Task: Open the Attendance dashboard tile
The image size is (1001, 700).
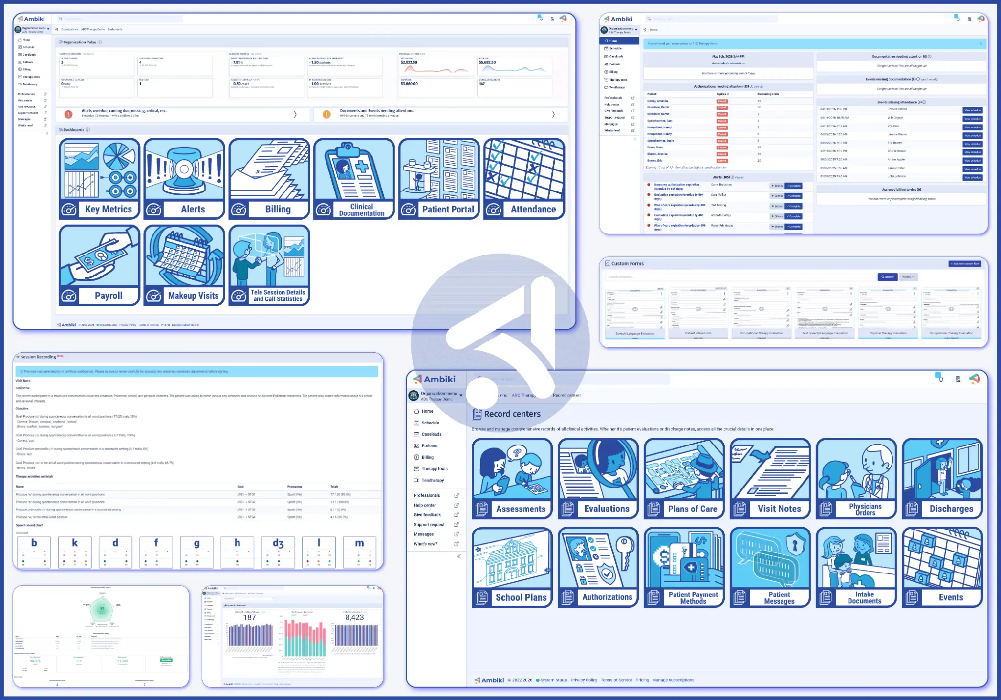Action: (524, 179)
